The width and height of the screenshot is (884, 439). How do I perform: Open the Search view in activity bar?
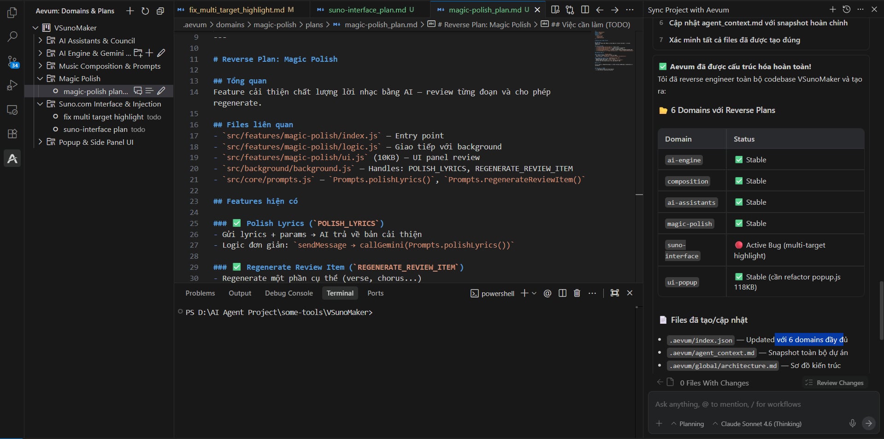(x=12, y=36)
